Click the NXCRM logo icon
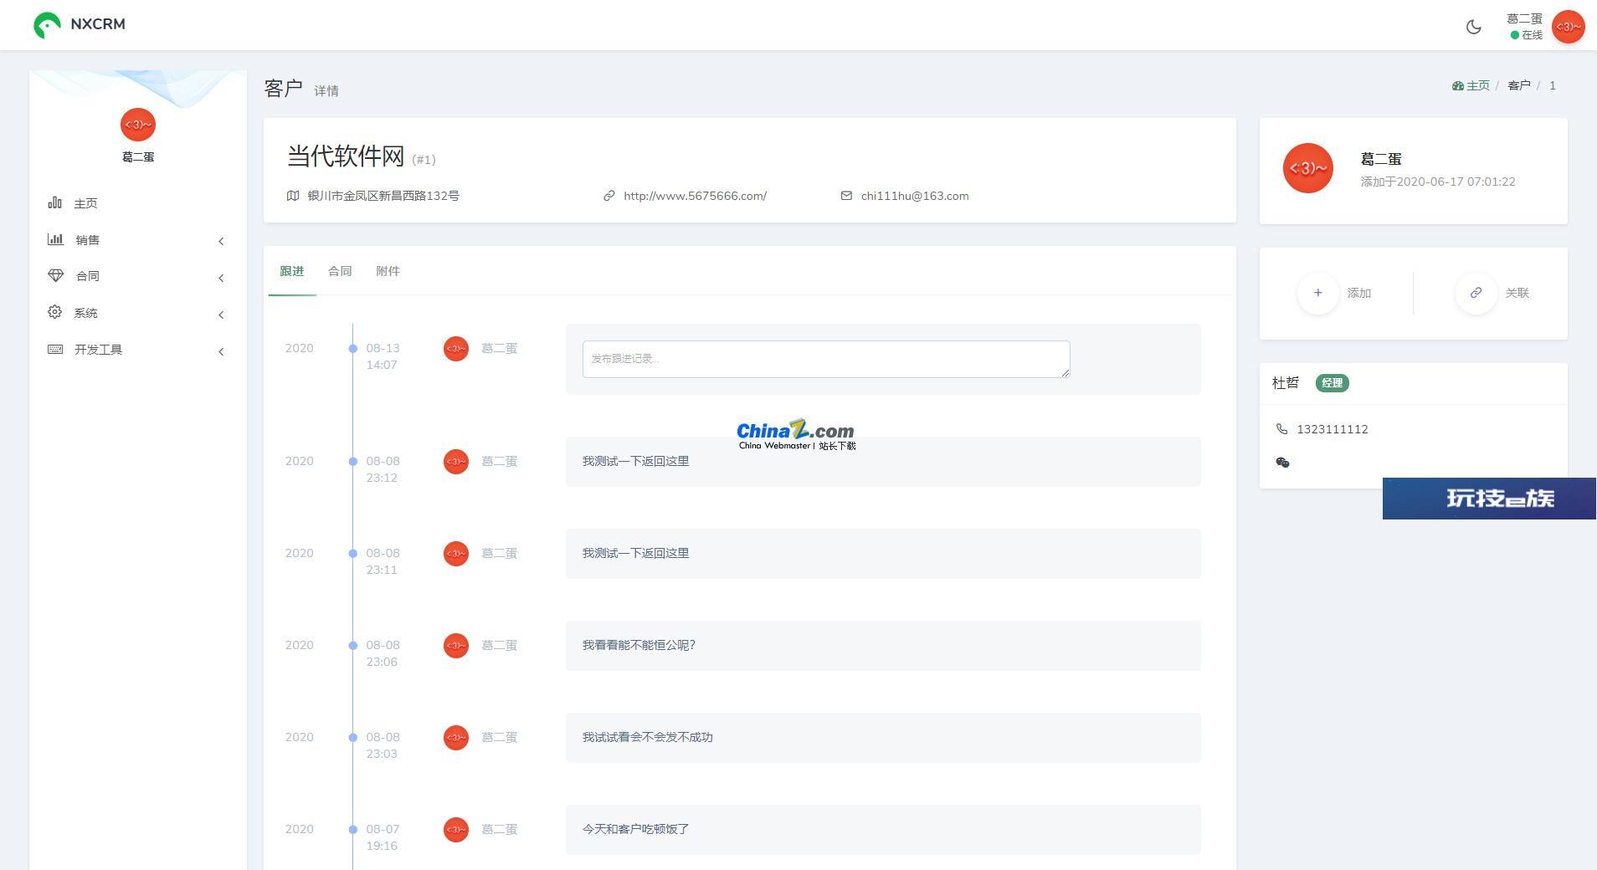The height and width of the screenshot is (870, 1597). pos(47,25)
